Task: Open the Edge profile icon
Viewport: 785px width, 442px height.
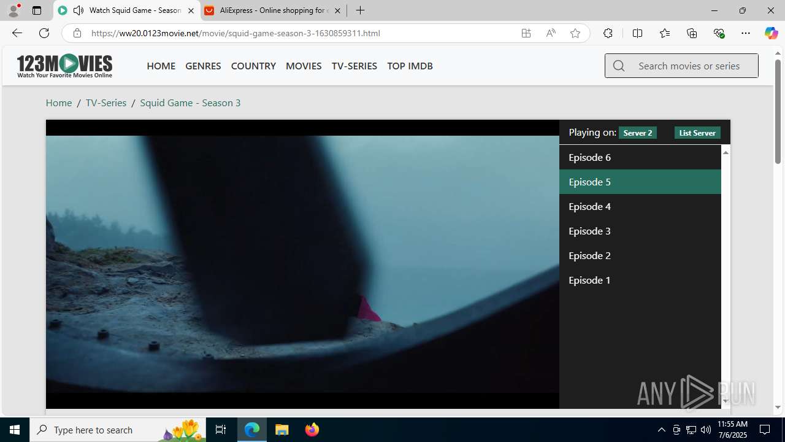Action: pos(13,10)
